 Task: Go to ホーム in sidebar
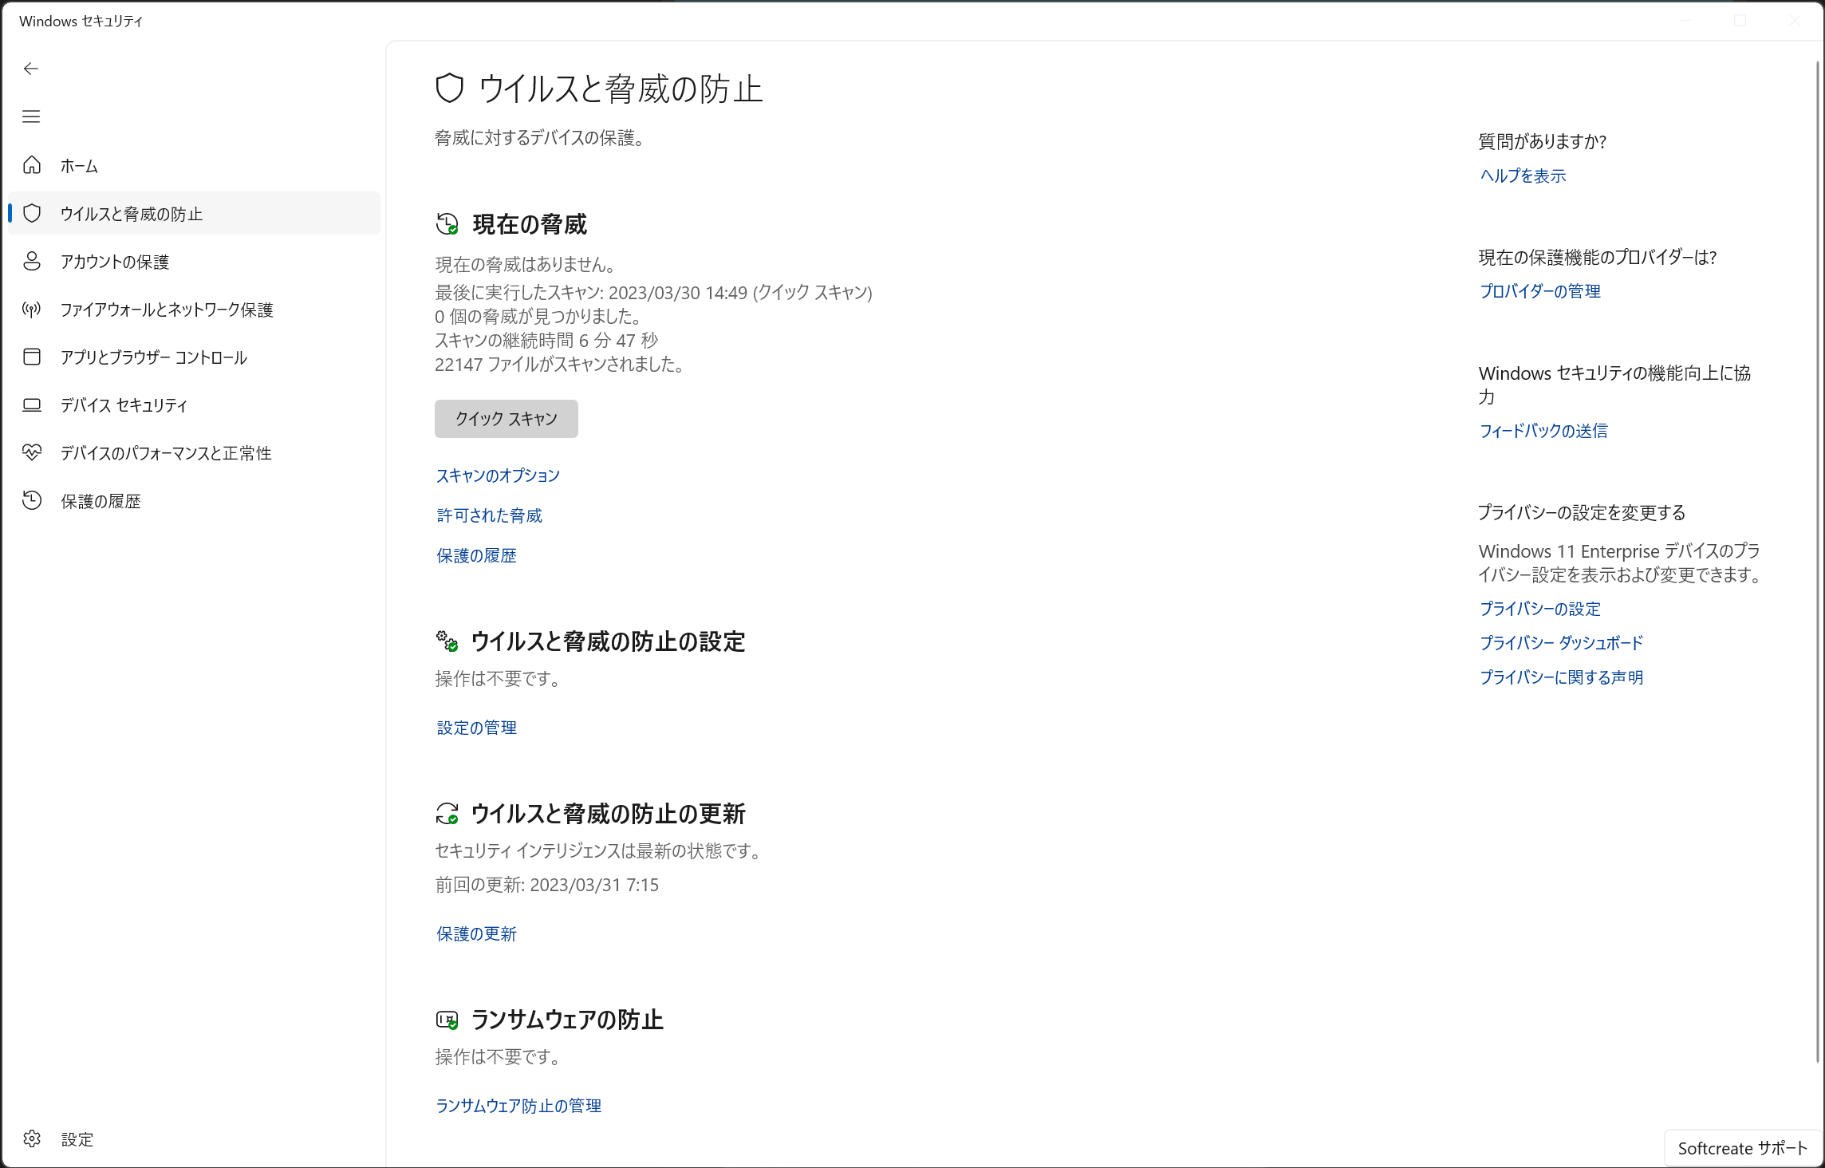(194, 165)
